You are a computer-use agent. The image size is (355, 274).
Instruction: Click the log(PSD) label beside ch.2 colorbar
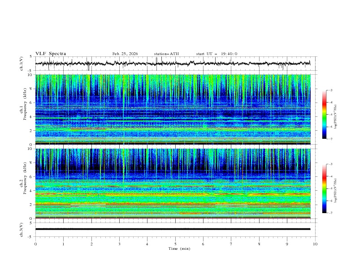click(x=336, y=190)
